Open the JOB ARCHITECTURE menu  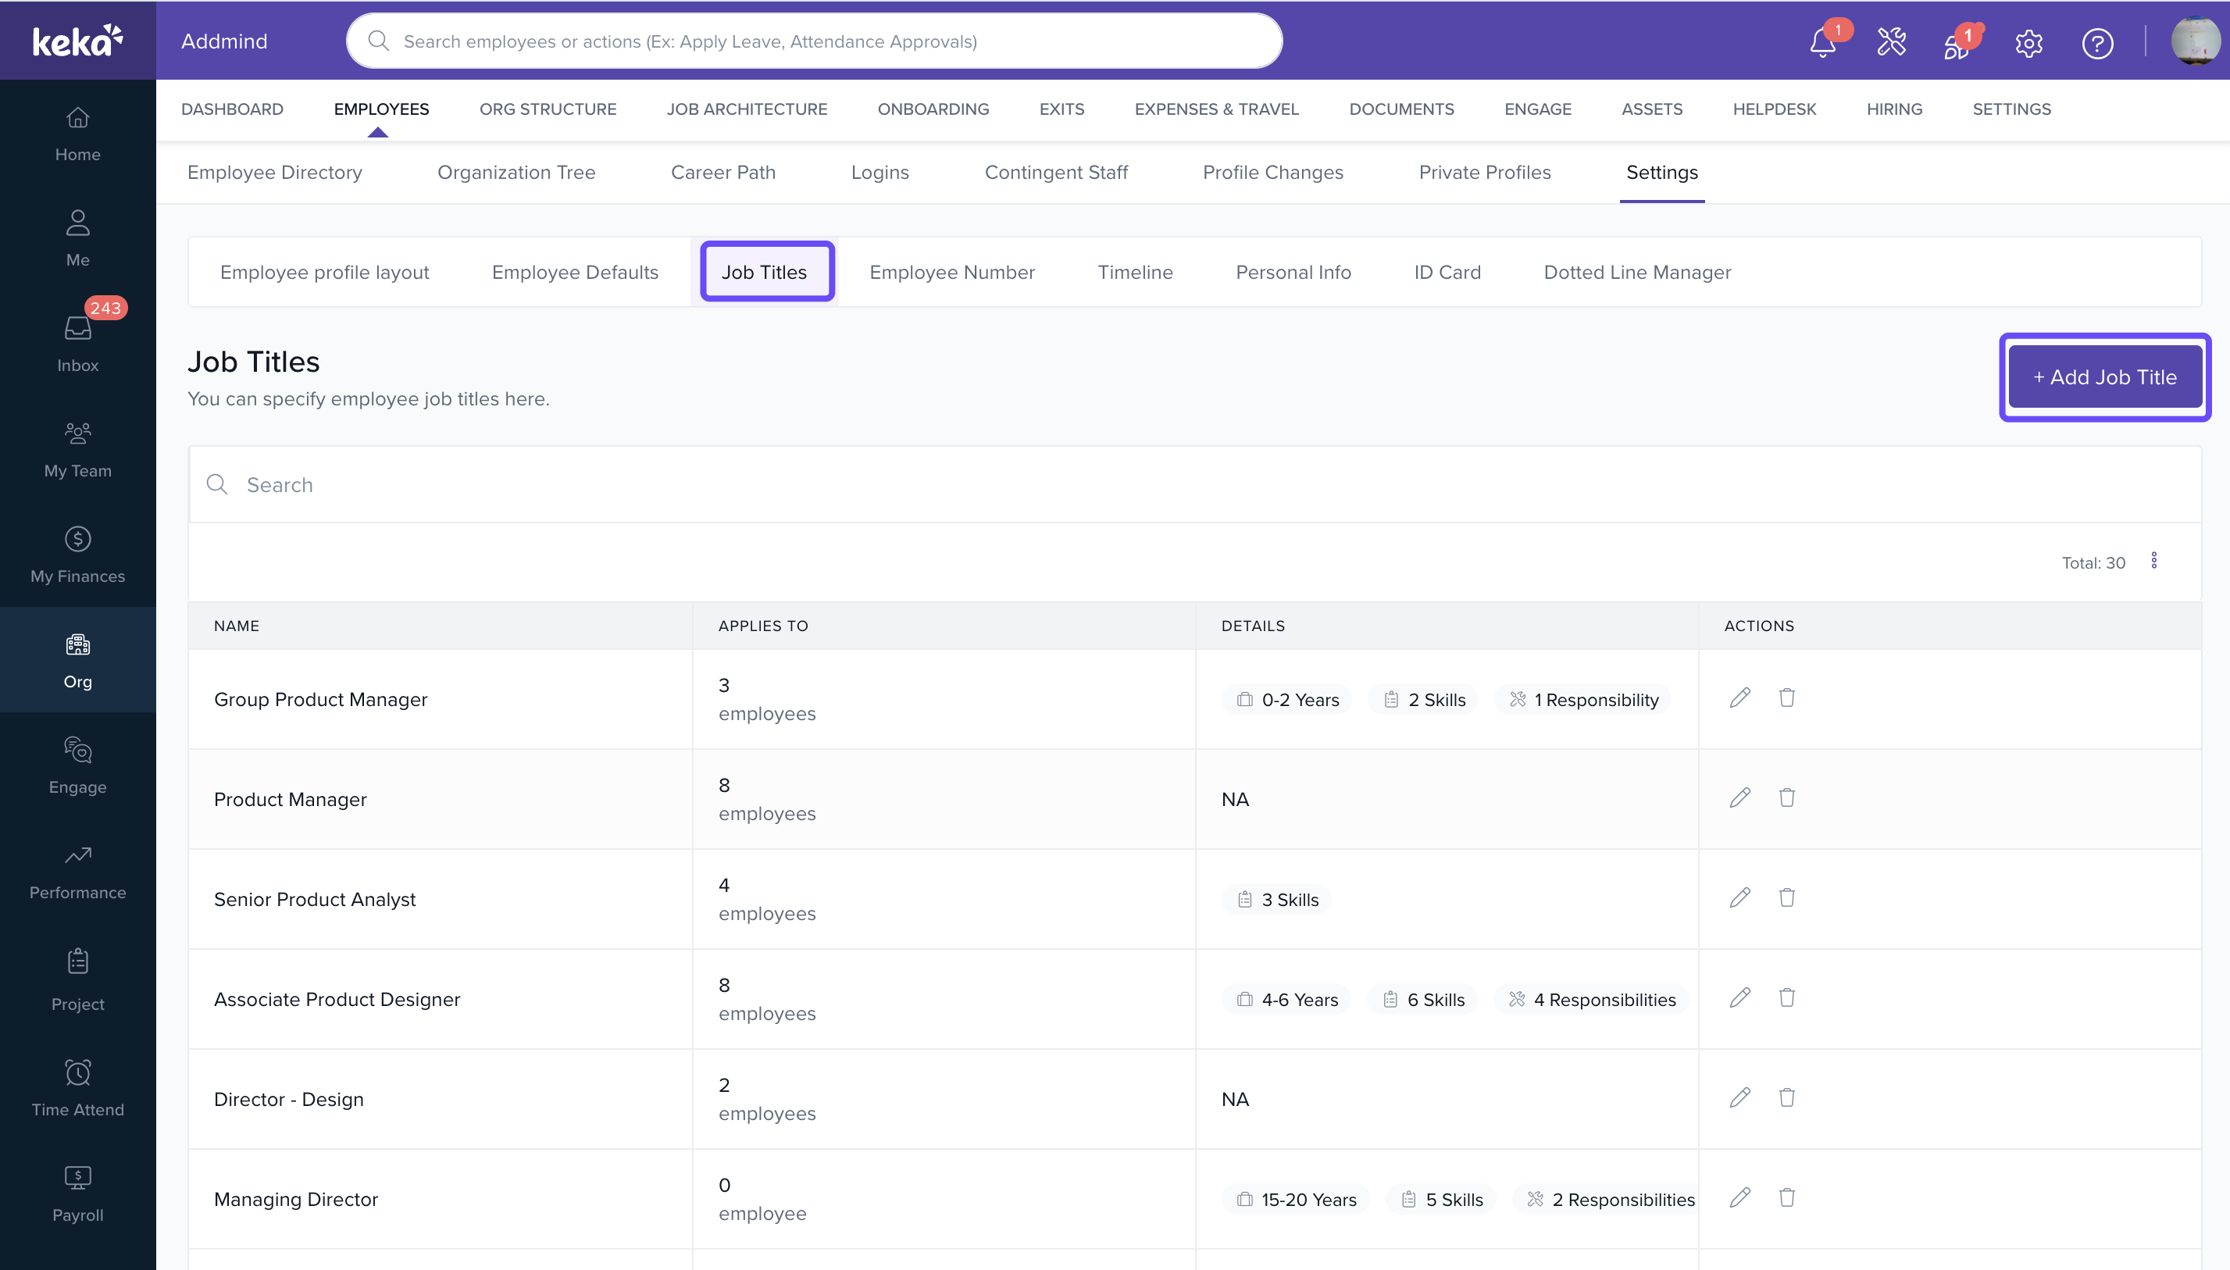point(747,109)
